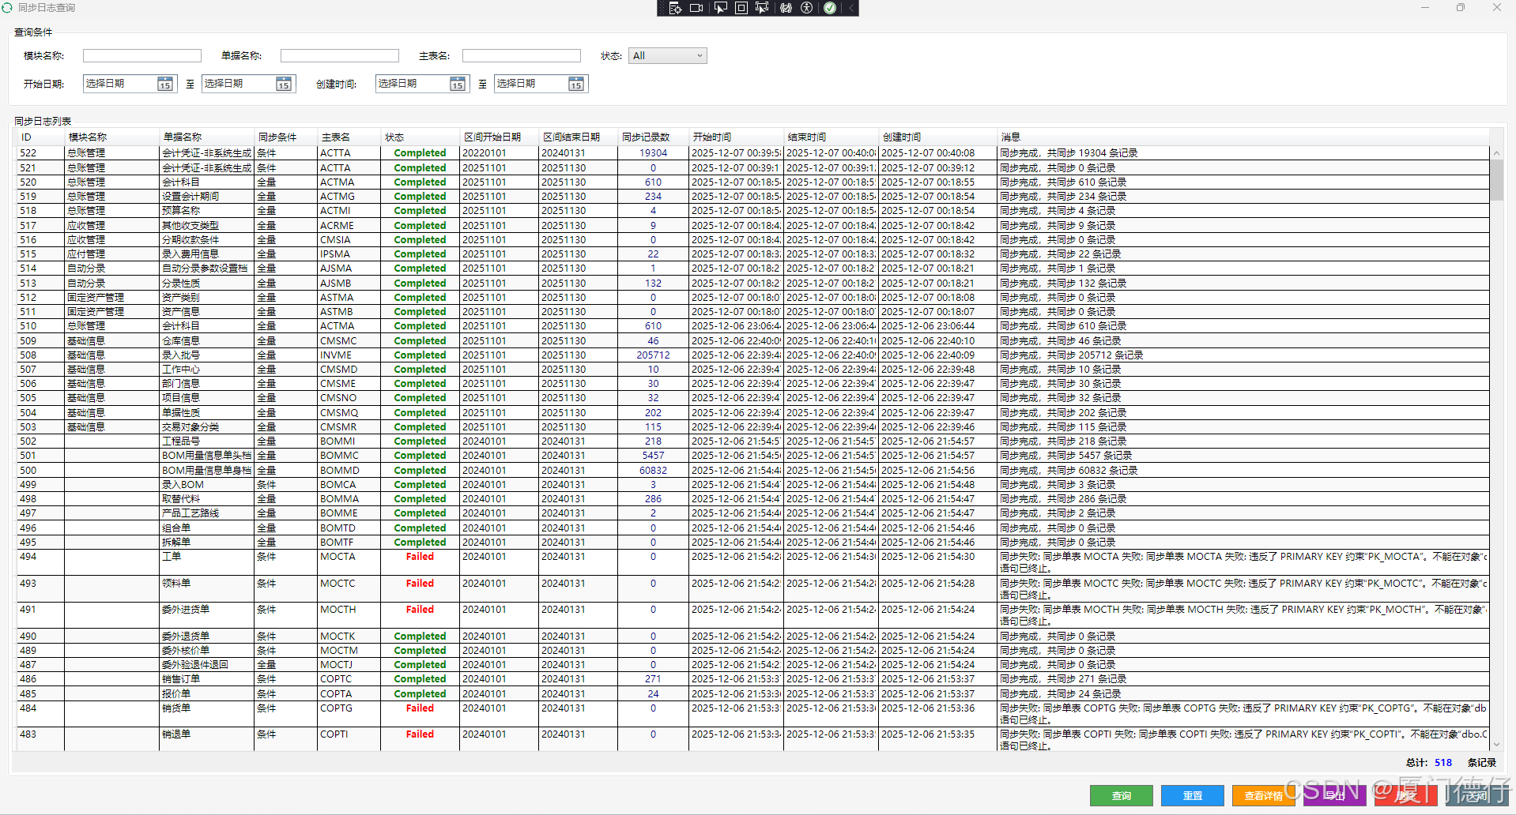Image resolution: width=1516 pixels, height=815 pixels.
Task: Sort by the 模块名称 column header
Action: (112, 137)
